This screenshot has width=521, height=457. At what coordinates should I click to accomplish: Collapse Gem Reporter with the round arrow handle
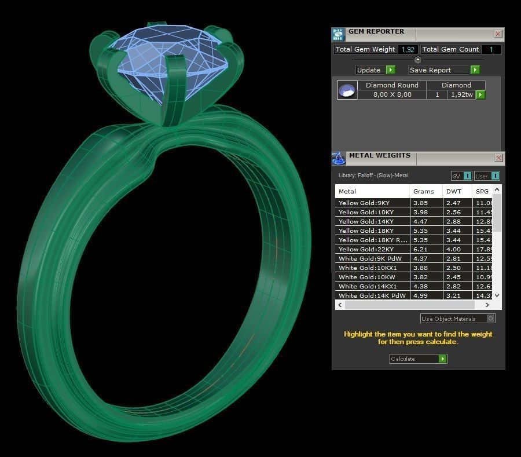(417, 60)
